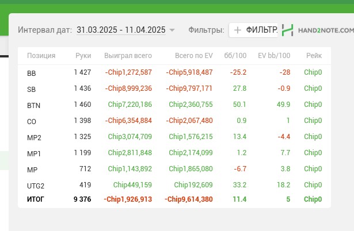Select the 31.03.2025 - 11.04.2025 date range field
The image size is (354, 231).
click(121, 30)
